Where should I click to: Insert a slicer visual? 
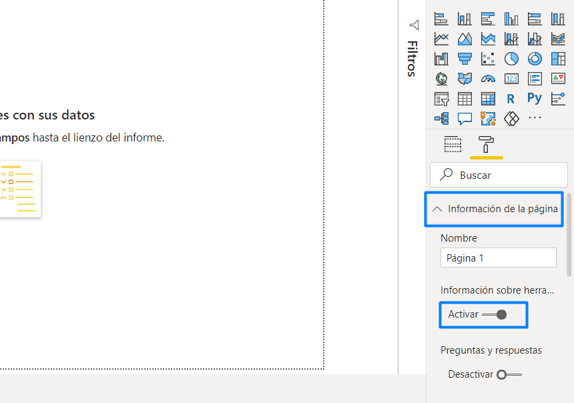tap(441, 98)
